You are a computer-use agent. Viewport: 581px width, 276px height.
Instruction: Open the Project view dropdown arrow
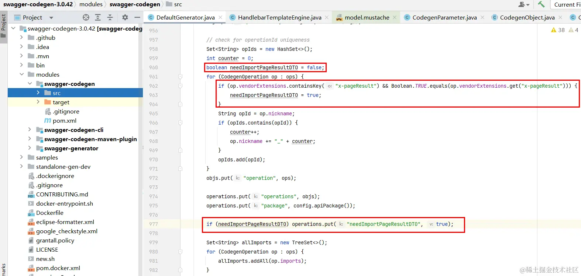click(x=51, y=18)
